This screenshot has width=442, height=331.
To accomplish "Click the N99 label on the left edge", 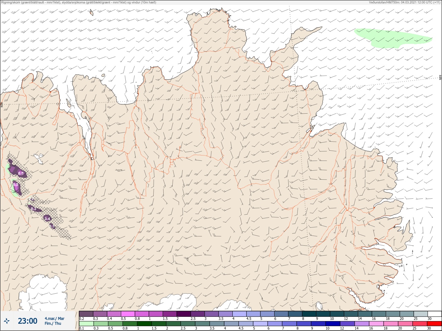I will tap(2, 104).
